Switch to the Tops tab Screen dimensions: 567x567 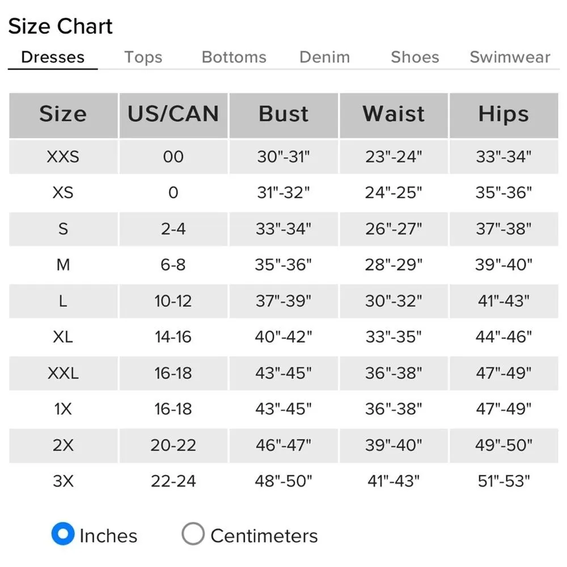143,57
